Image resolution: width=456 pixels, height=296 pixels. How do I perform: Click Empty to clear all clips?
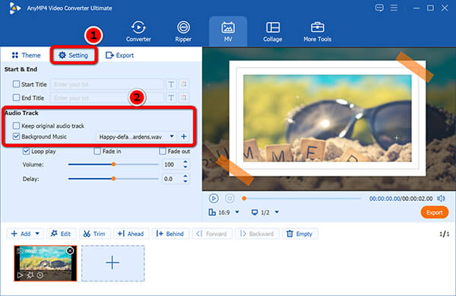click(x=299, y=234)
